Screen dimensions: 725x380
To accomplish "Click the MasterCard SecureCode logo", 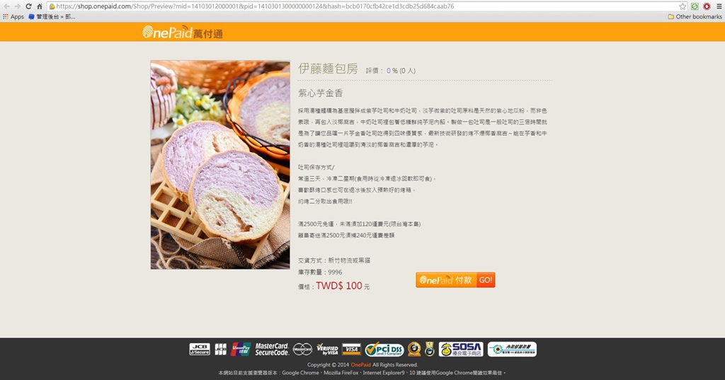I will (x=272, y=349).
